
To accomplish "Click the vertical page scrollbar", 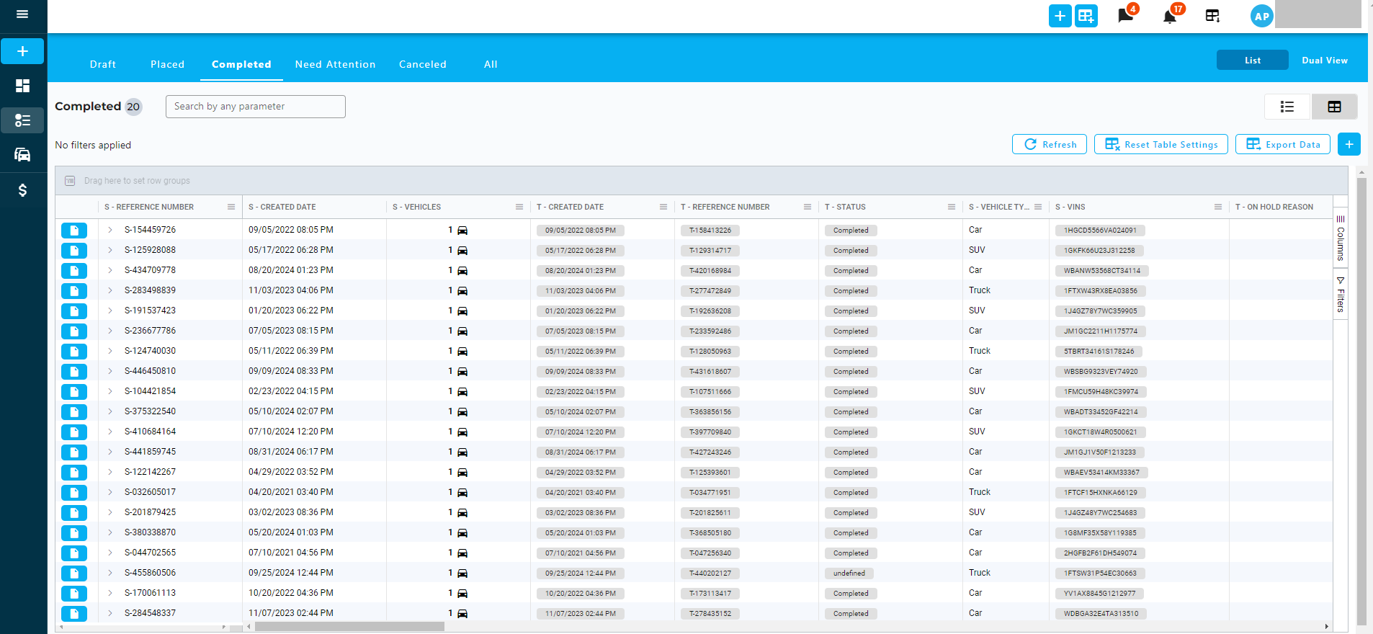I will 1361,401.
